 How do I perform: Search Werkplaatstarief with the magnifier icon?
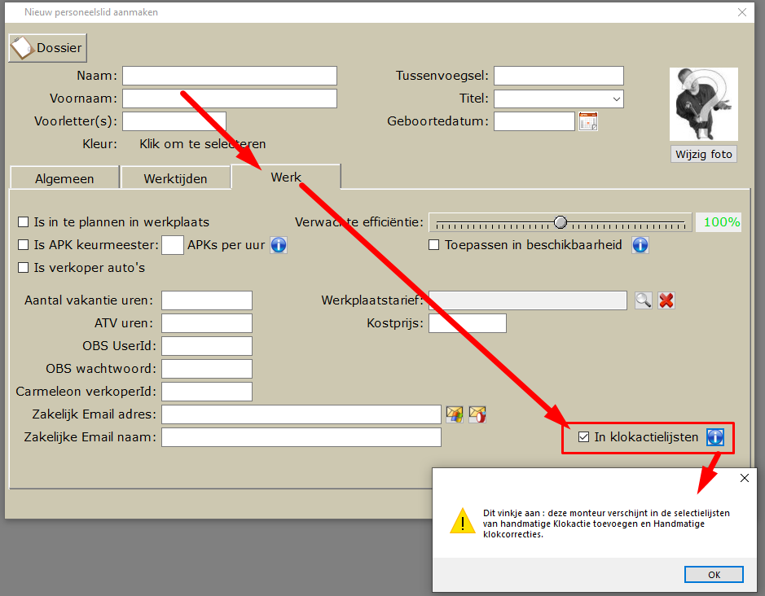pyautogui.click(x=643, y=300)
